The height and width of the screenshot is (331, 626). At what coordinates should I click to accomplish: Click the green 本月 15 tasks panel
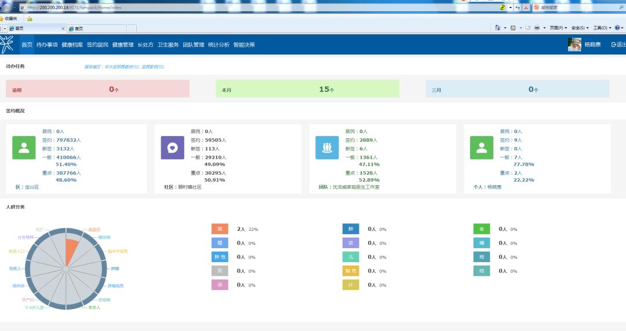pos(308,89)
